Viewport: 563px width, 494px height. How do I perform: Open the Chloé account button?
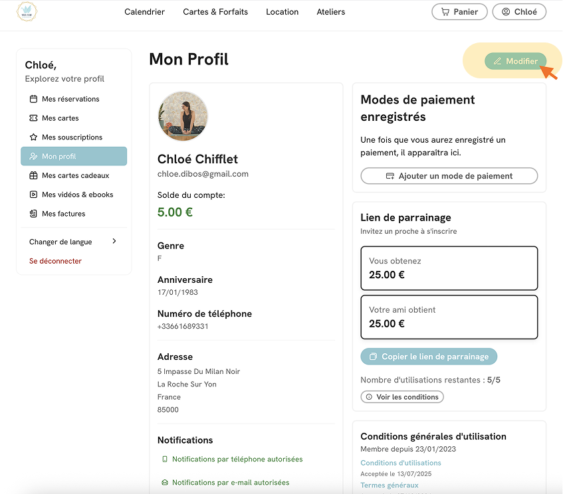tap(519, 12)
